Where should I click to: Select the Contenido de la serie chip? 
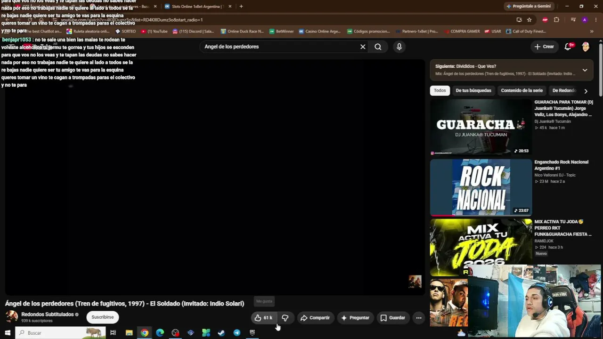[522, 90]
